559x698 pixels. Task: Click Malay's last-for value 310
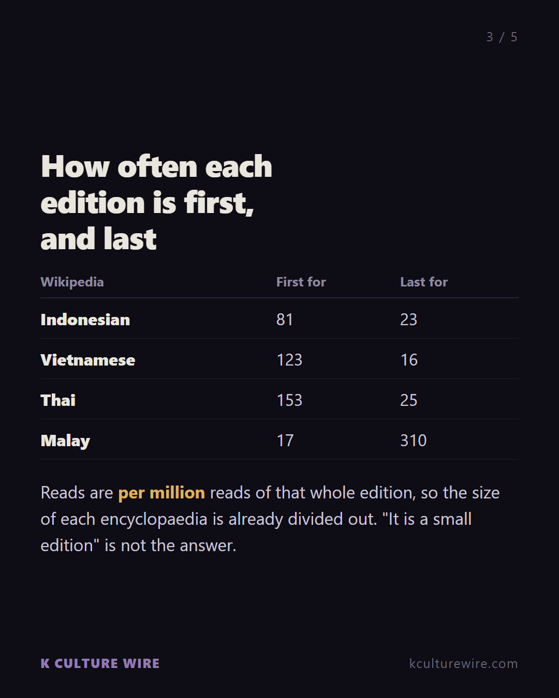414,441
